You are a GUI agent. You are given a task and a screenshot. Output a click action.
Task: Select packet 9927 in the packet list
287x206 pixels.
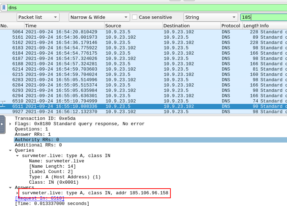[142, 112]
